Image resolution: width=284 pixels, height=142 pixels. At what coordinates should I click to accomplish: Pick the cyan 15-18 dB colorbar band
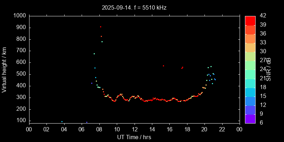(x=250, y=92)
